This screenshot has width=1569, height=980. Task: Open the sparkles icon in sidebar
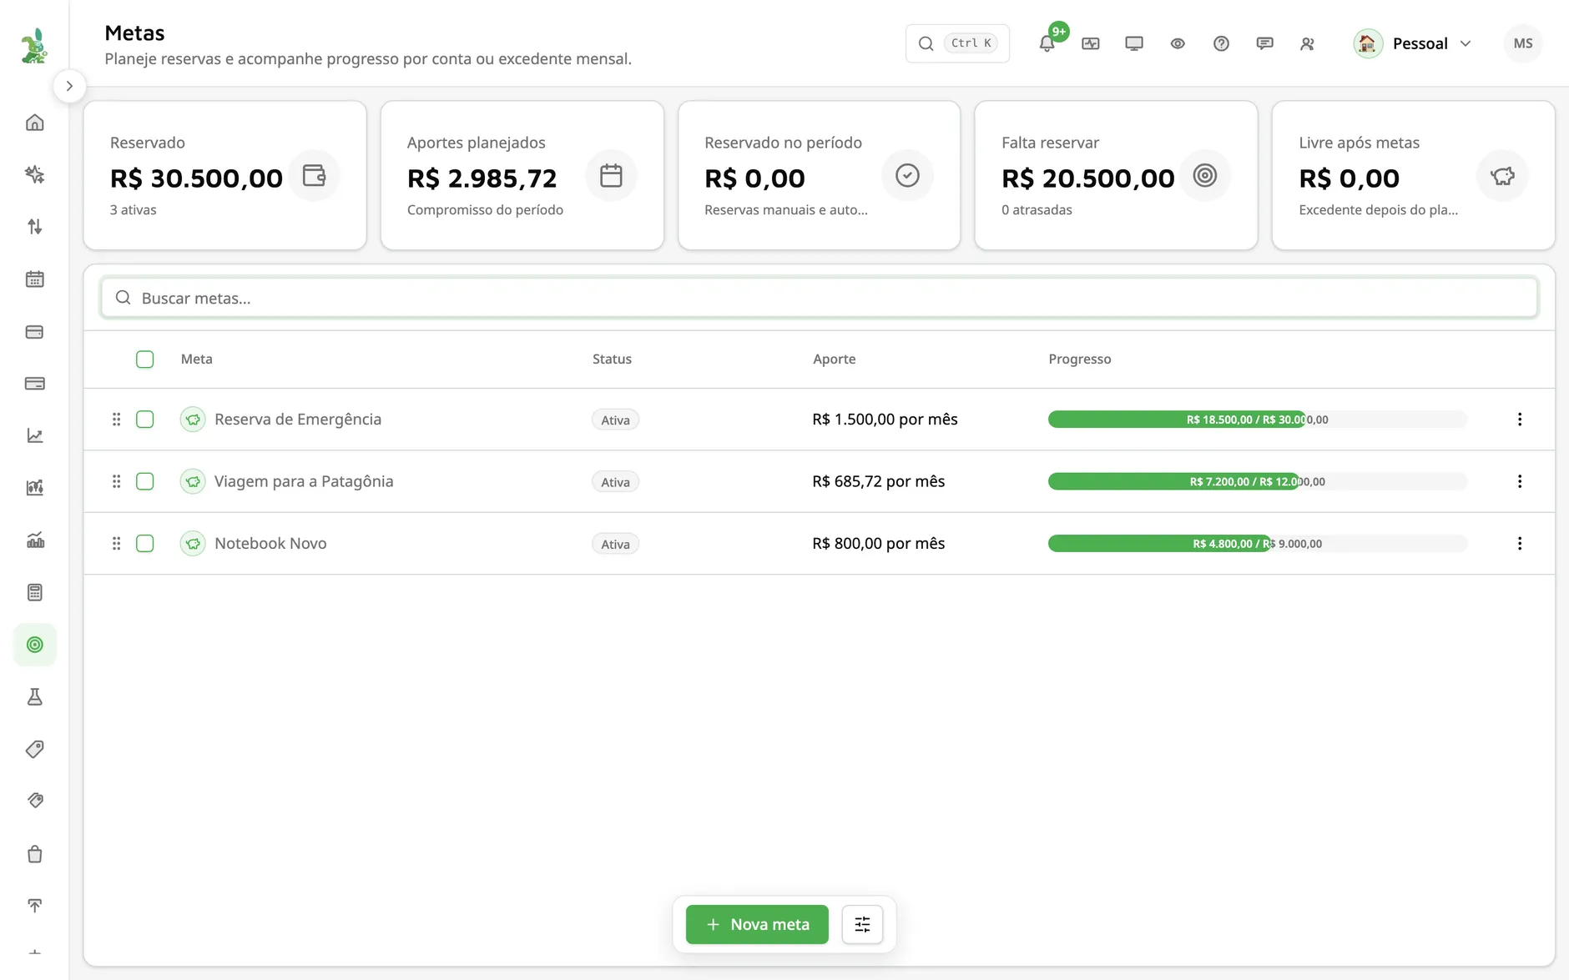click(x=34, y=174)
